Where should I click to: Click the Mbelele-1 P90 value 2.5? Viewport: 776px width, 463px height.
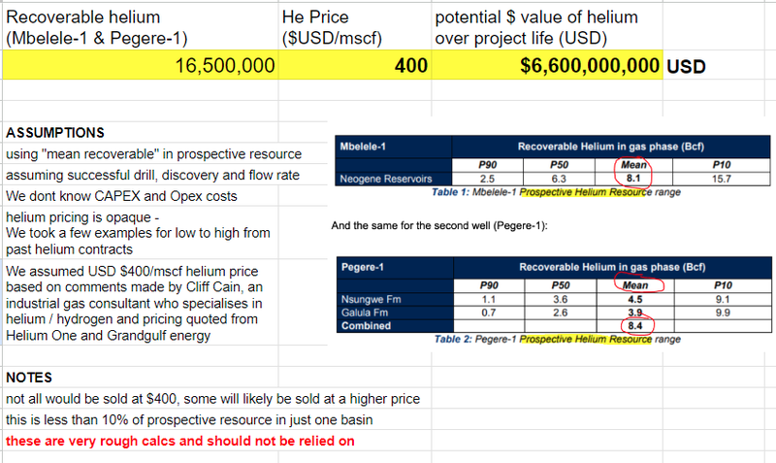[x=488, y=179]
